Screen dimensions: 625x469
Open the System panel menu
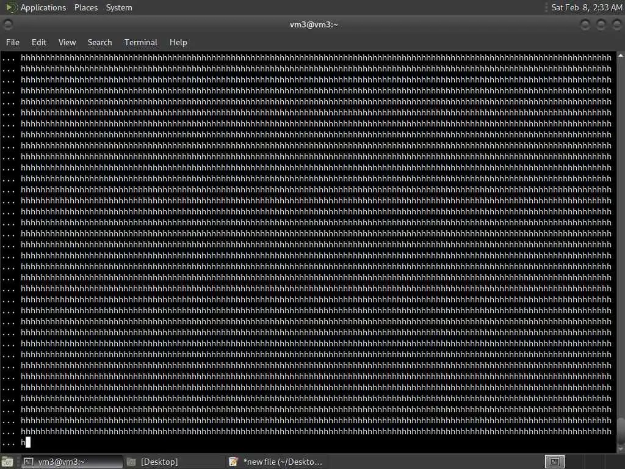119,7
